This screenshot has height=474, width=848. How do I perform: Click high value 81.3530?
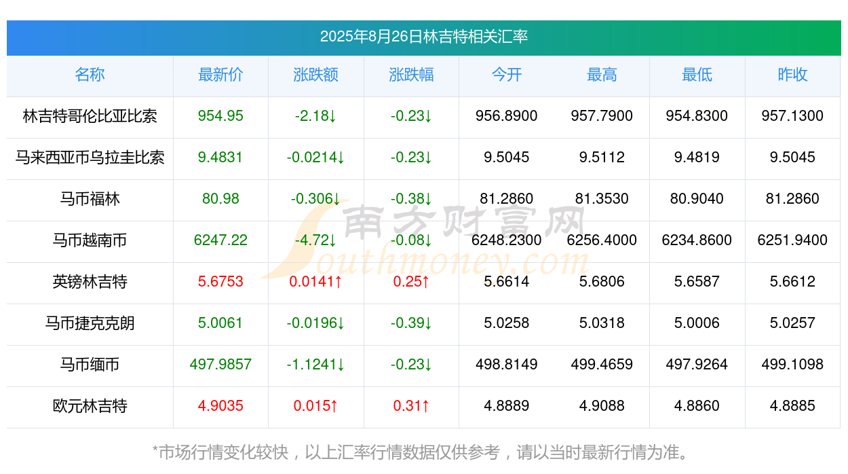pyautogui.click(x=602, y=199)
